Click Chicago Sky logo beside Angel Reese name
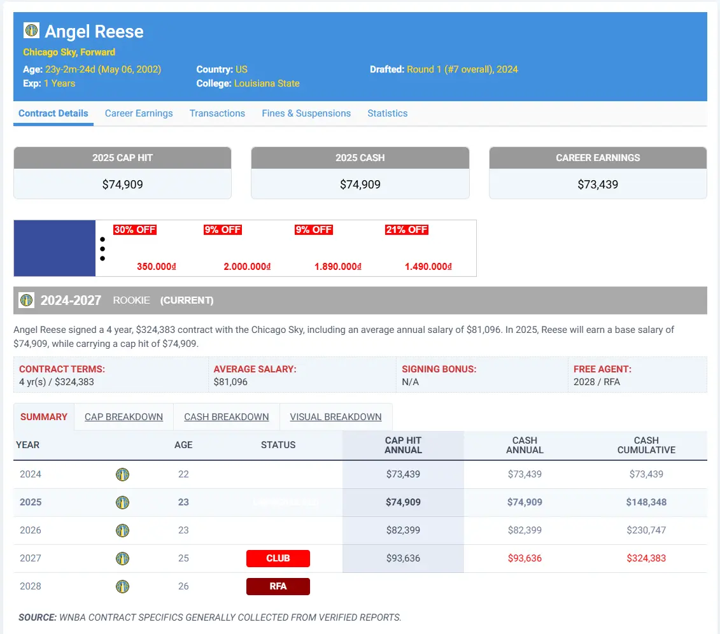 (31, 31)
